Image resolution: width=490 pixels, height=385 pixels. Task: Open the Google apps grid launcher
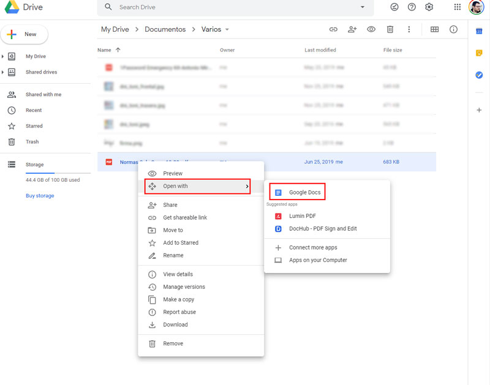(457, 7)
